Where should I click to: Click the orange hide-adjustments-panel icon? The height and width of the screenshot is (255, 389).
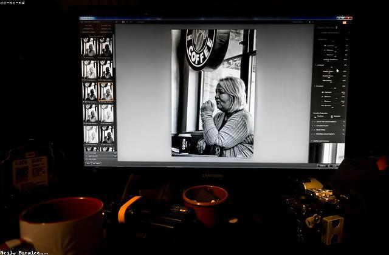coord(345,22)
